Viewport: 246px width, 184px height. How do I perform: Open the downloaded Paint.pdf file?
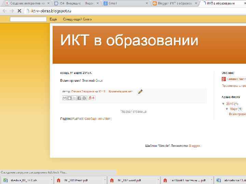[76, 180]
